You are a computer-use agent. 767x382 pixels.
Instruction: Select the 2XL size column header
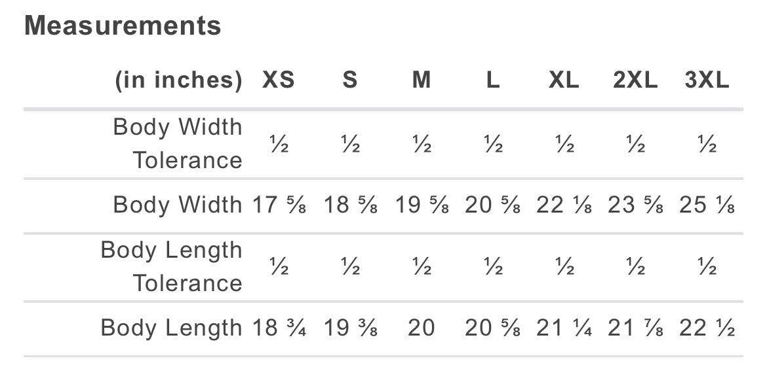click(x=635, y=80)
